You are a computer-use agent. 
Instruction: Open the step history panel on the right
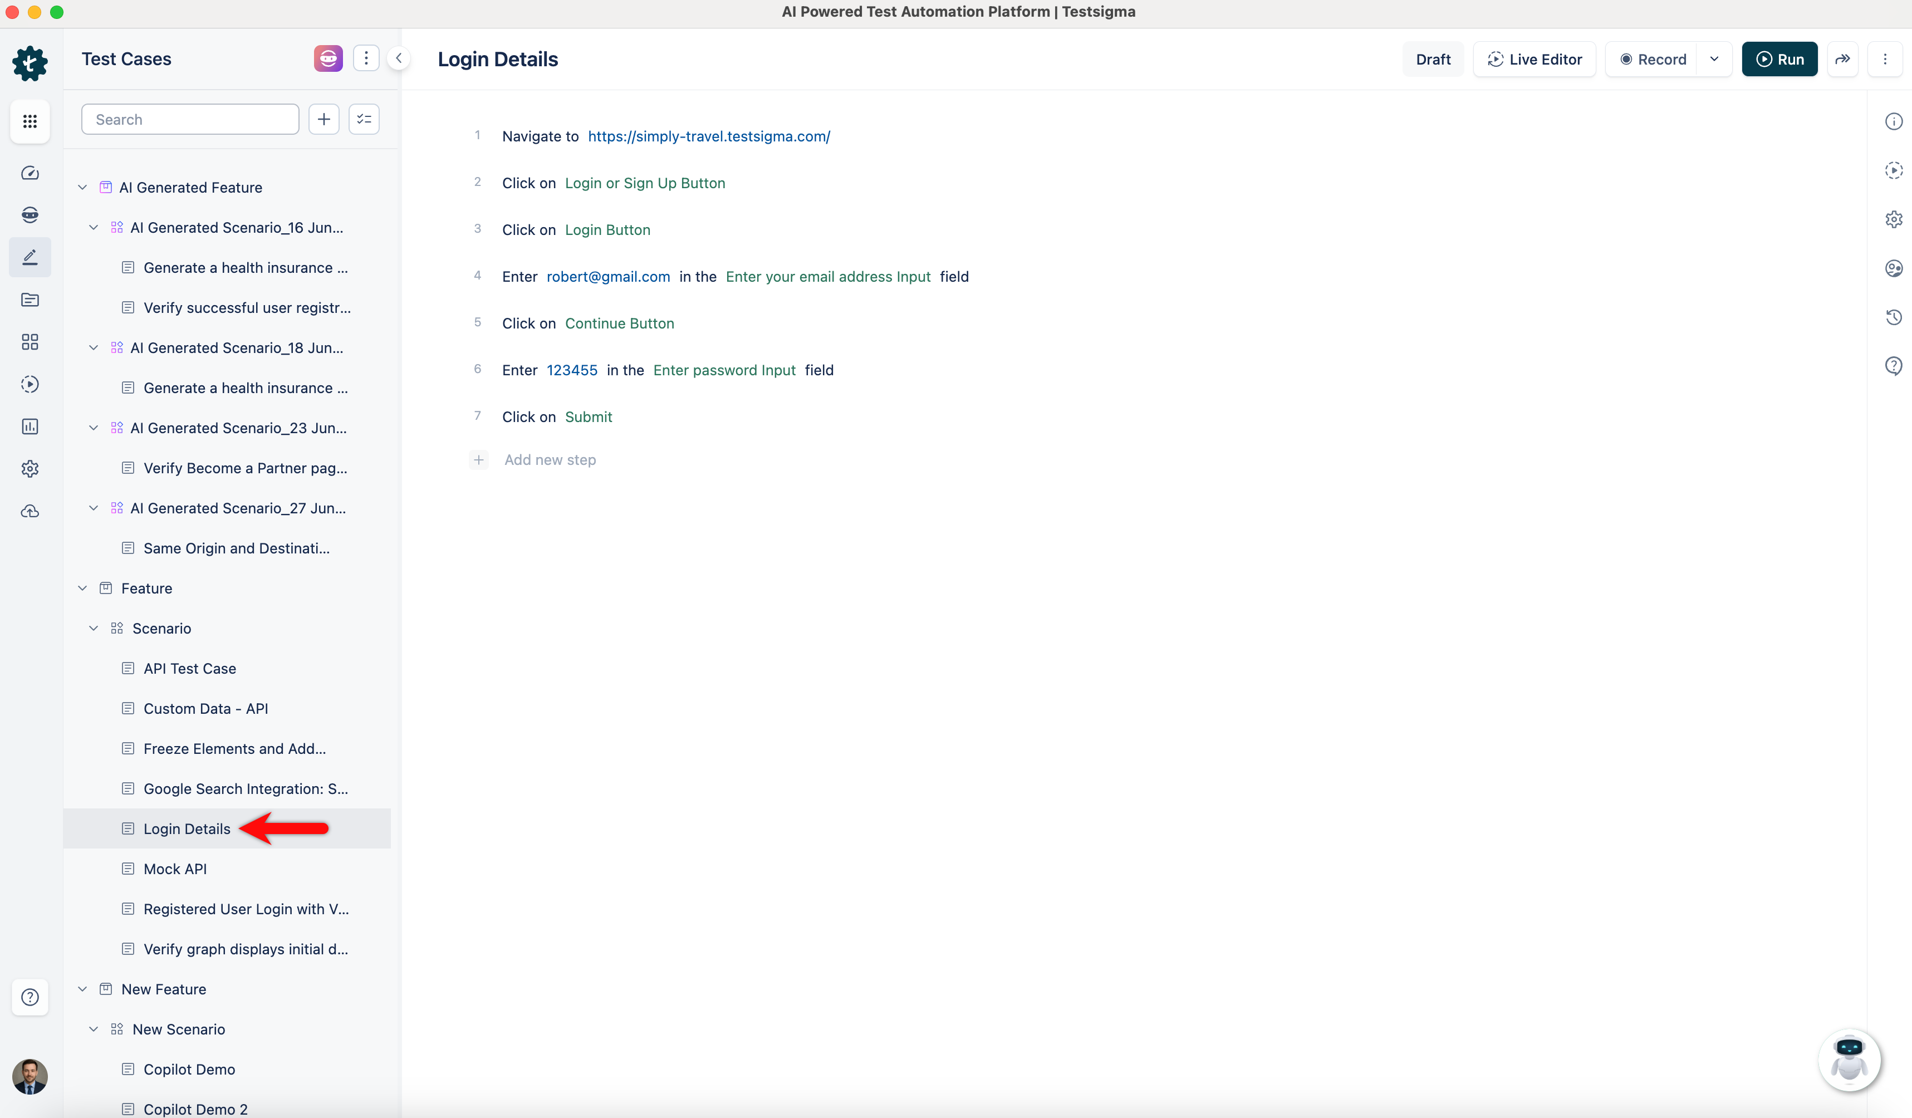1894,317
